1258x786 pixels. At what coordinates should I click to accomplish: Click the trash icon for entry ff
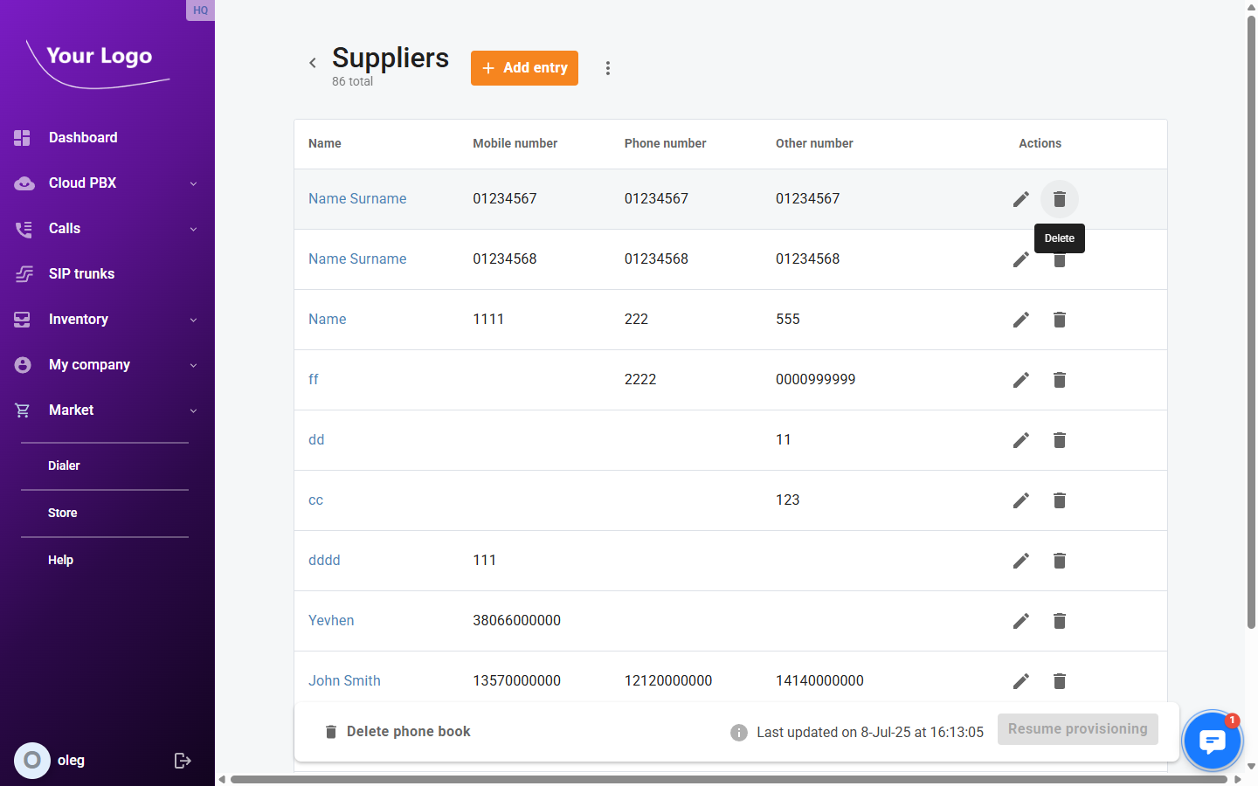point(1059,380)
